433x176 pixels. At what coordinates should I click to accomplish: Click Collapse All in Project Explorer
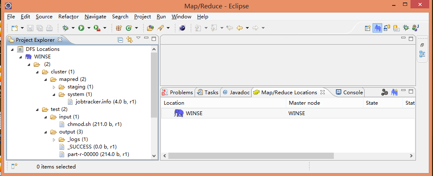point(120,40)
